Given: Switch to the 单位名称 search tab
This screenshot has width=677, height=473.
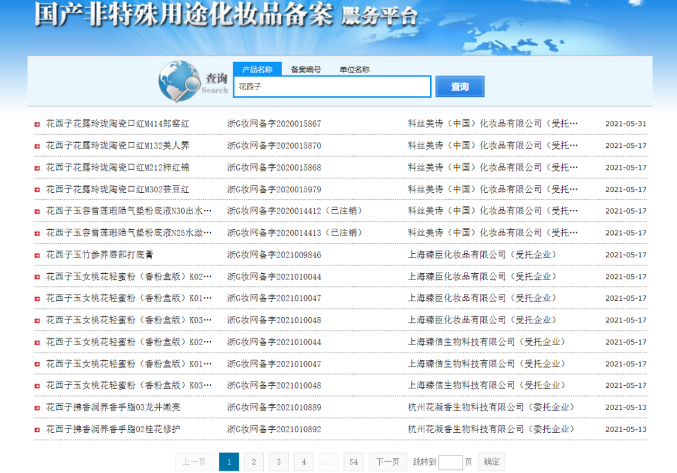Looking at the screenshot, I should [x=355, y=70].
